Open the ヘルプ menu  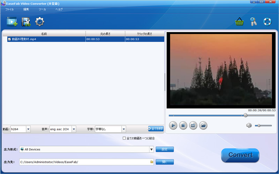point(59,9)
